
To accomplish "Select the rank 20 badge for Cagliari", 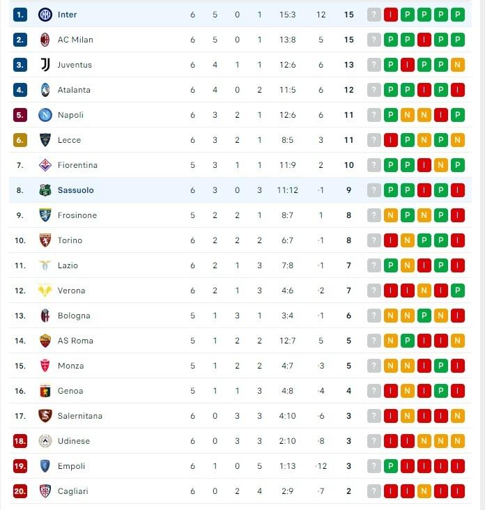I will (x=20, y=490).
